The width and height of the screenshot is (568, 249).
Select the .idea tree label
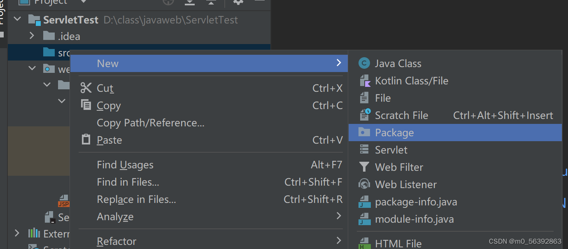click(69, 36)
